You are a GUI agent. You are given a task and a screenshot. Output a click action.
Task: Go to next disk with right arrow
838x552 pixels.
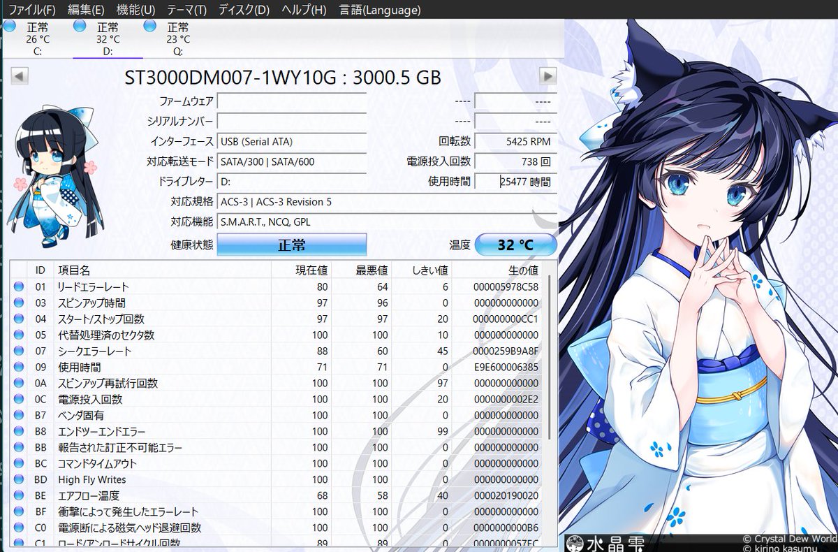point(548,75)
